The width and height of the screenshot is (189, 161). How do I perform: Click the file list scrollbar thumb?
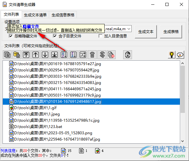[183, 89]
